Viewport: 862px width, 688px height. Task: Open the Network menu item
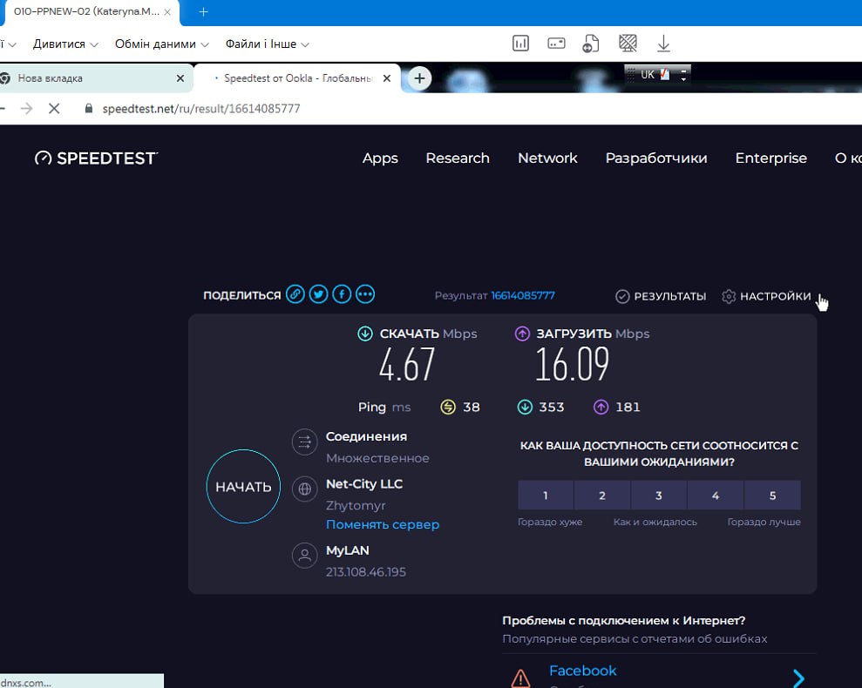(x=547, y=159)
